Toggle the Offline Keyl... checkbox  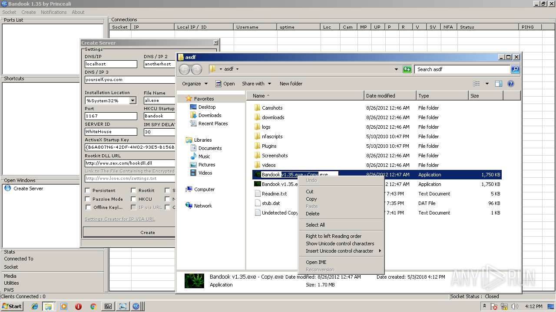point(88,207)
